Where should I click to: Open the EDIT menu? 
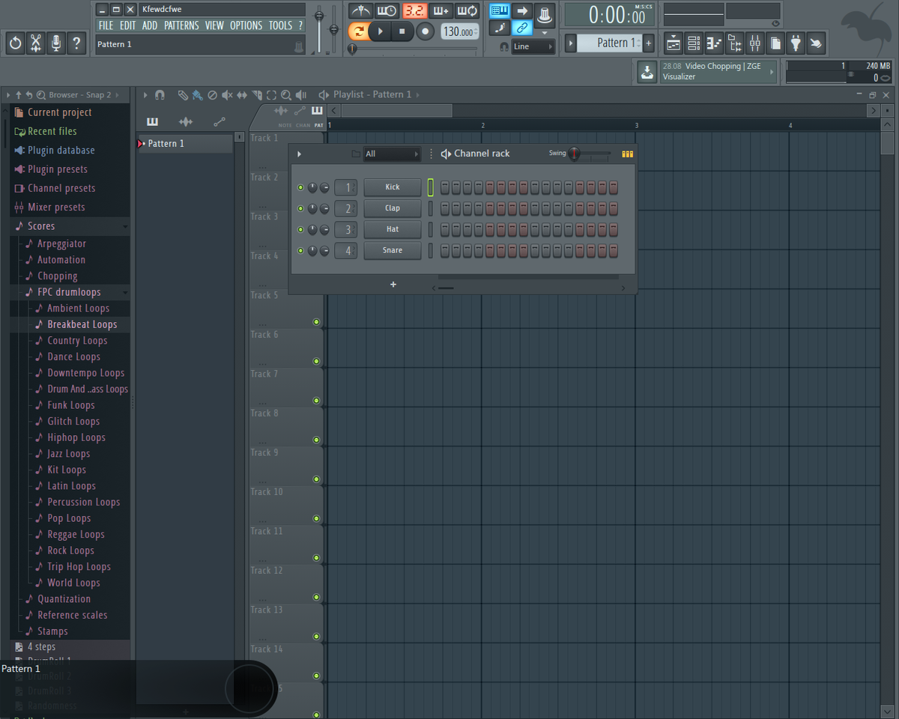128,25
